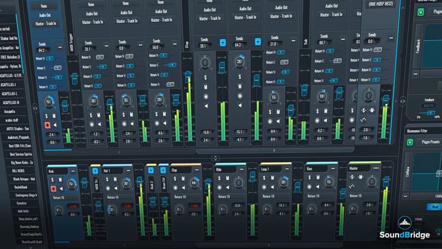Click the Feedback percentage value field
Screen dimensions: 442x249
(429, 106)
